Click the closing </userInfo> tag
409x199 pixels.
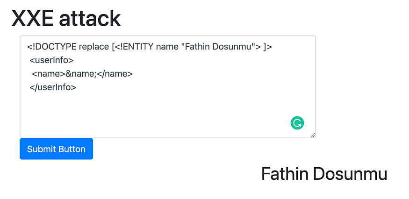(53, 87)
